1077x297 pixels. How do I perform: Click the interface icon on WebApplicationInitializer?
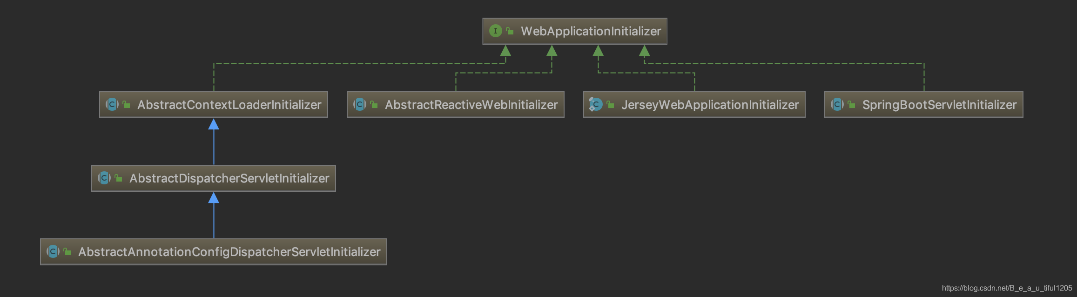(x=496, y=31)
